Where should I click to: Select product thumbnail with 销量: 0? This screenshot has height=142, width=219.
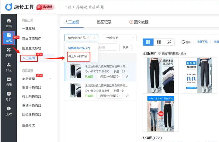[x=75, y=90]
